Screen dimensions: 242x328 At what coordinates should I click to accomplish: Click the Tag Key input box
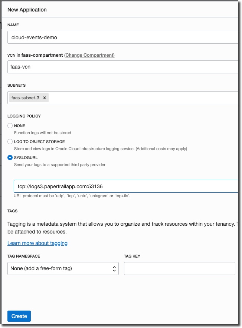pos(179,269)
